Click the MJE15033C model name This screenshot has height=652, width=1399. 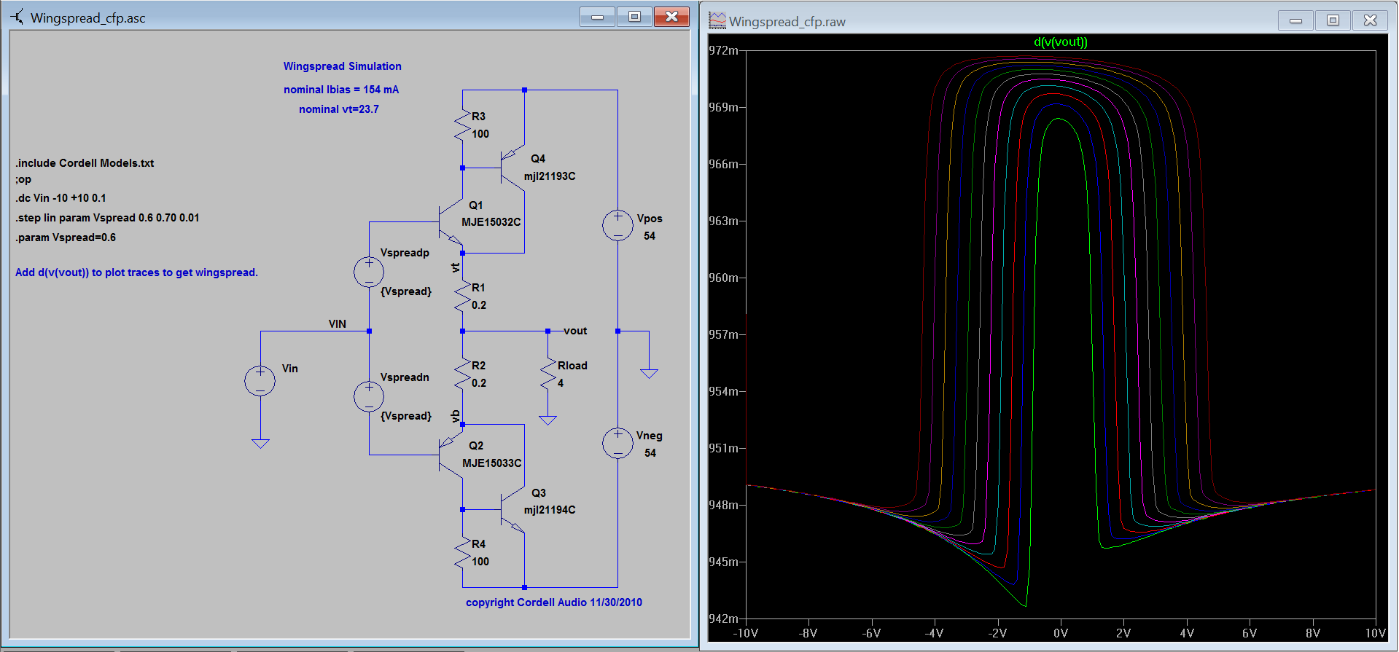point(492,463)
